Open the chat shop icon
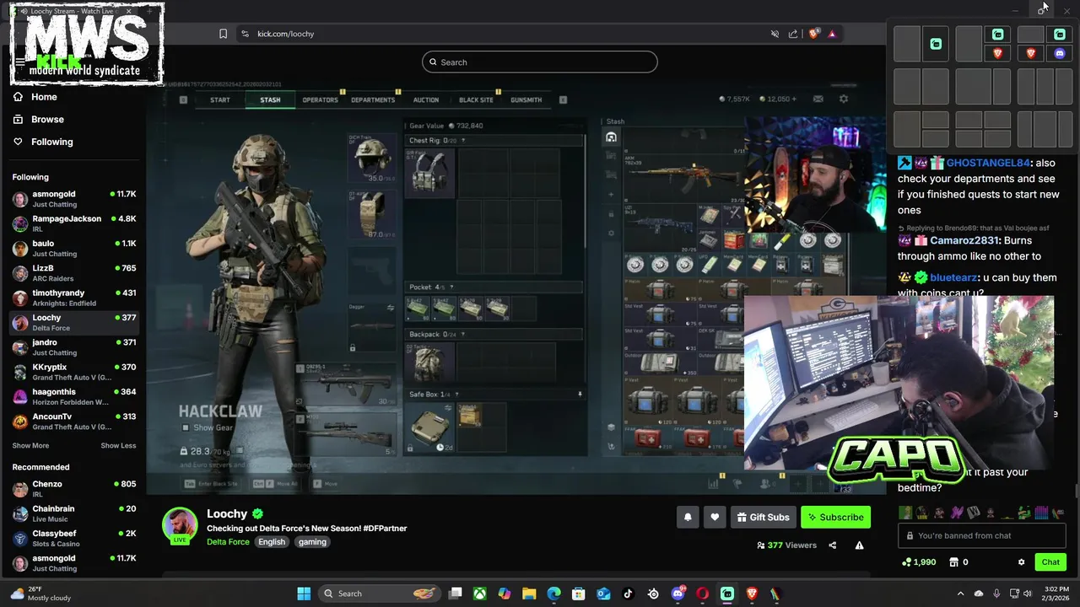 (954, 562)
